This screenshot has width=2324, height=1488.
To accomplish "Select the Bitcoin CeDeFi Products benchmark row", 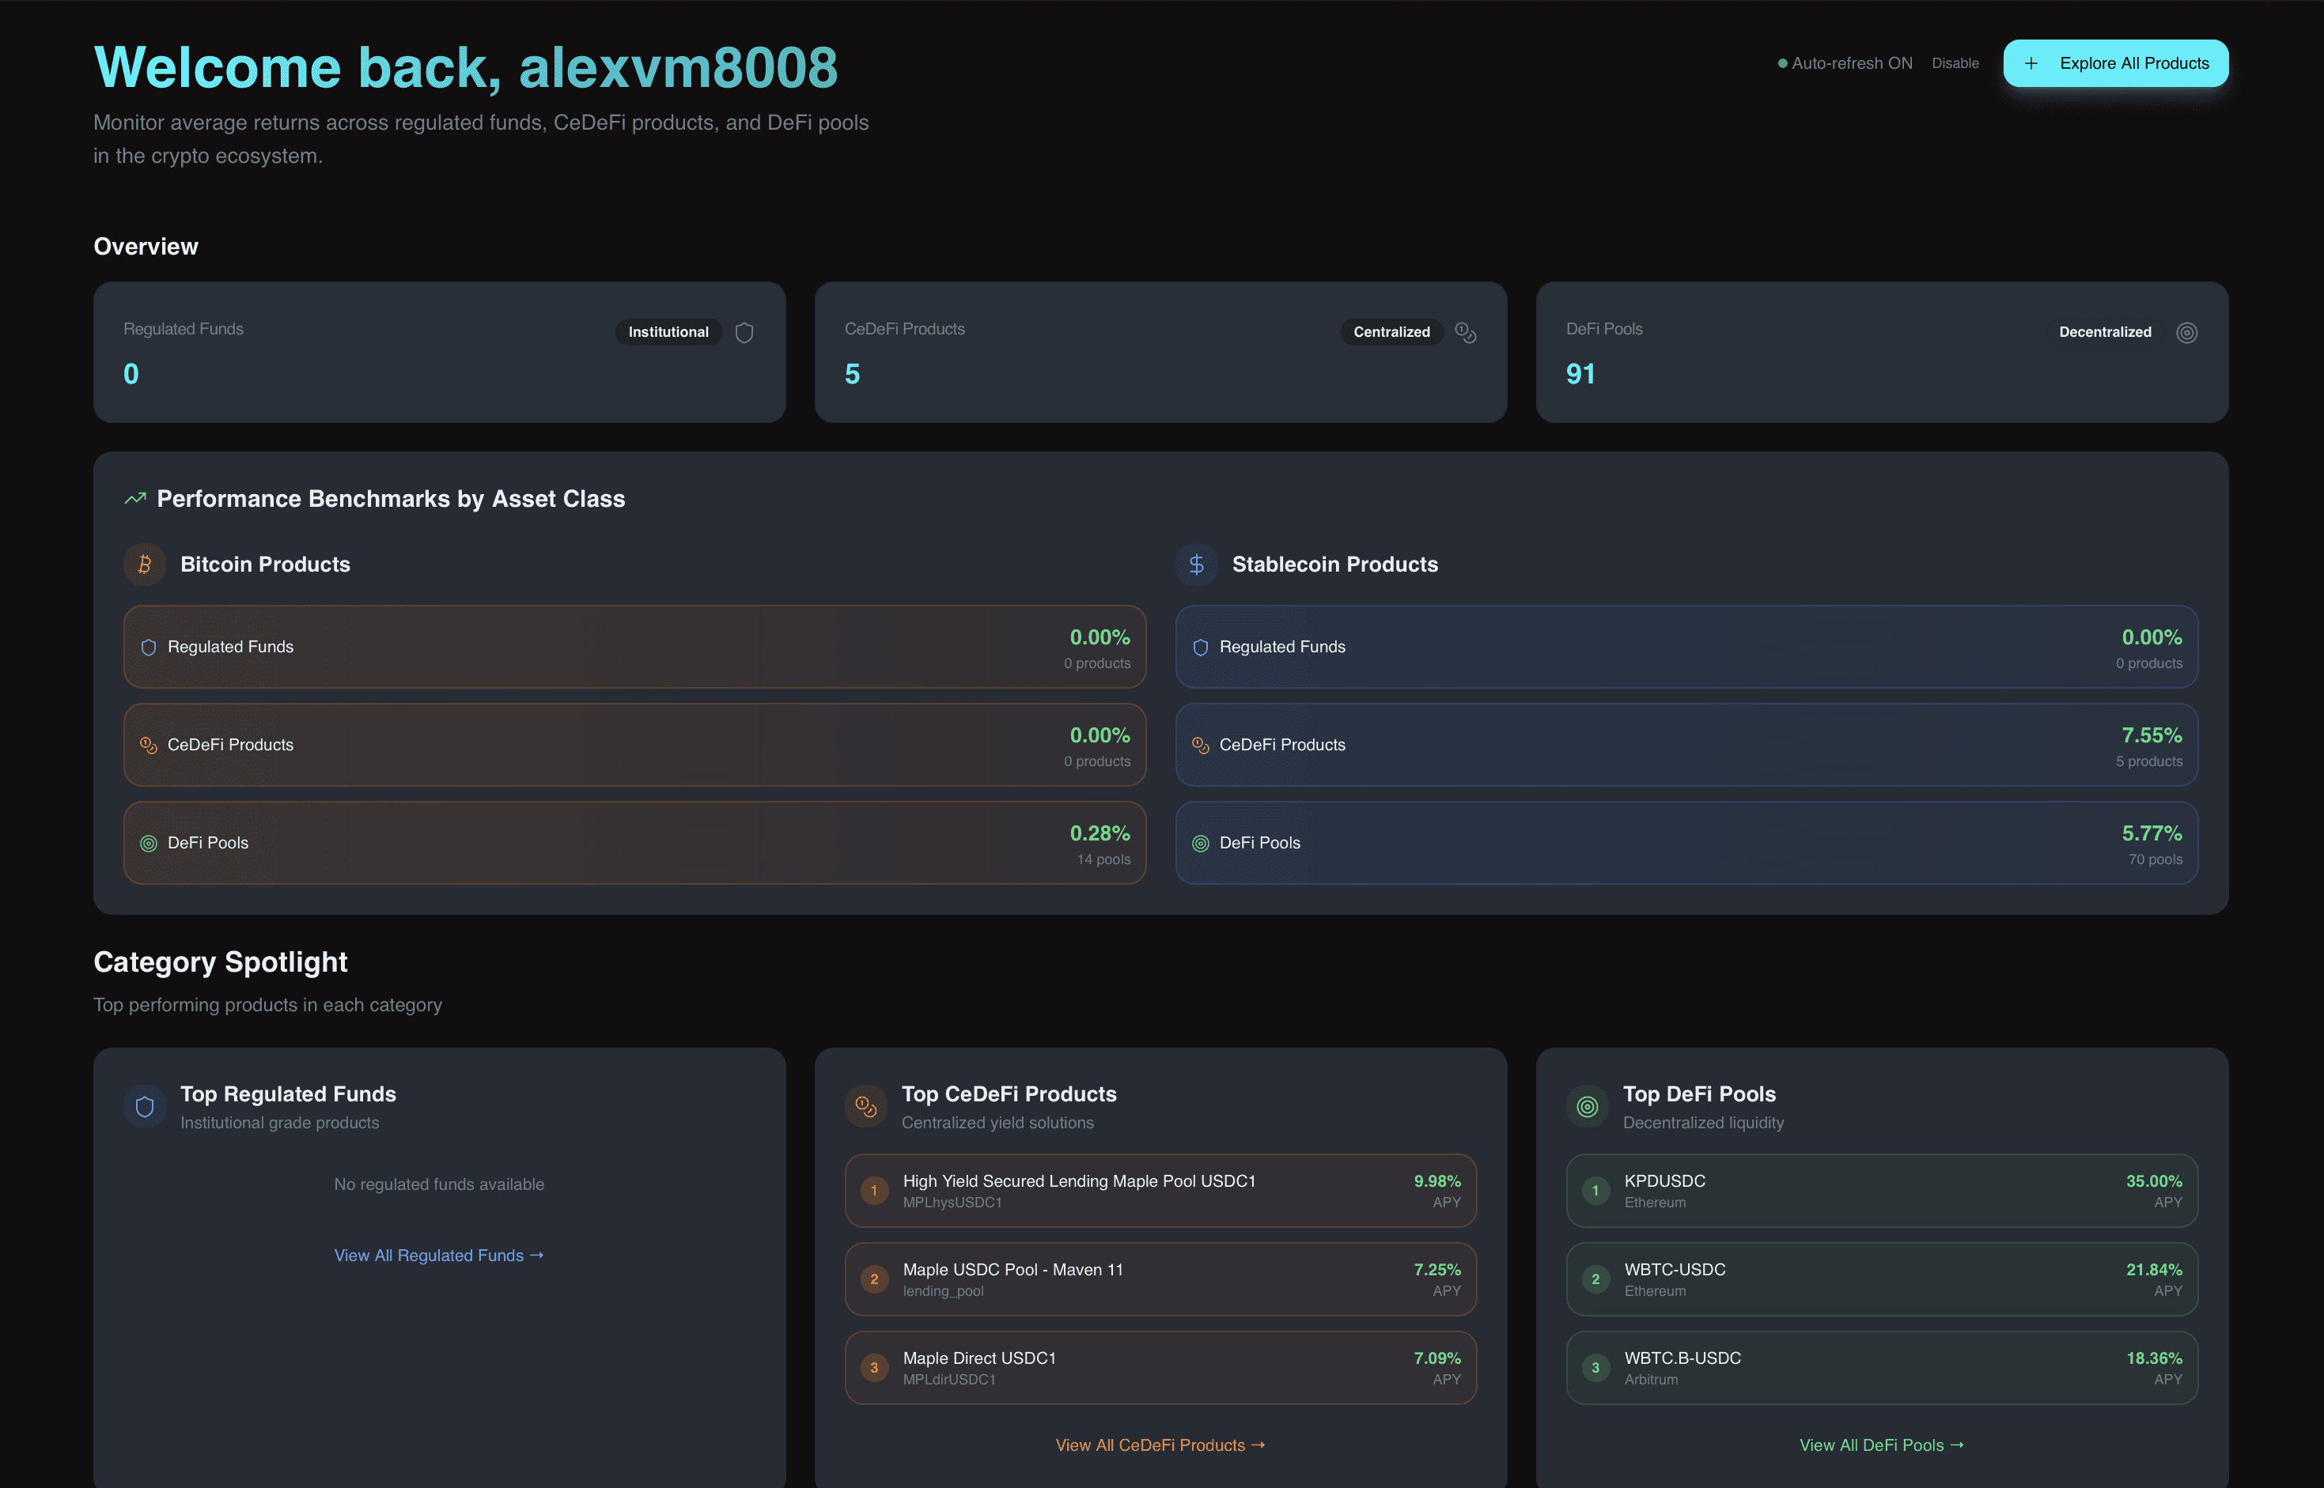I will tap(634, 745).
